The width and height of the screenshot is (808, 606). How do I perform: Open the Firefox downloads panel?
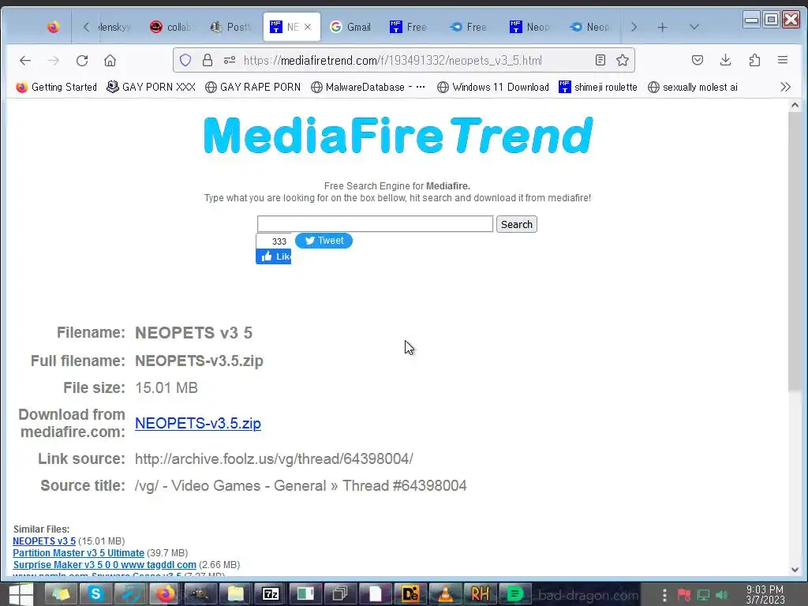coord(726,60)
